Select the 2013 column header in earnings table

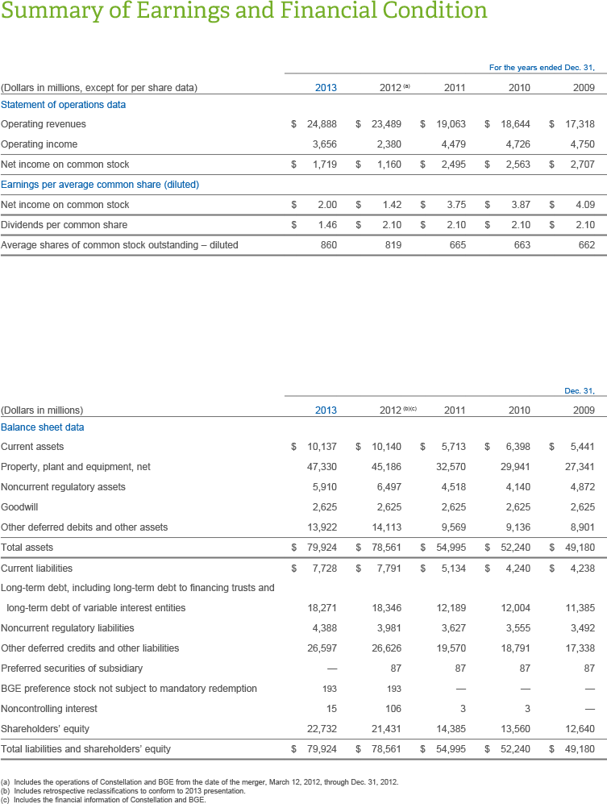[326, 88]
